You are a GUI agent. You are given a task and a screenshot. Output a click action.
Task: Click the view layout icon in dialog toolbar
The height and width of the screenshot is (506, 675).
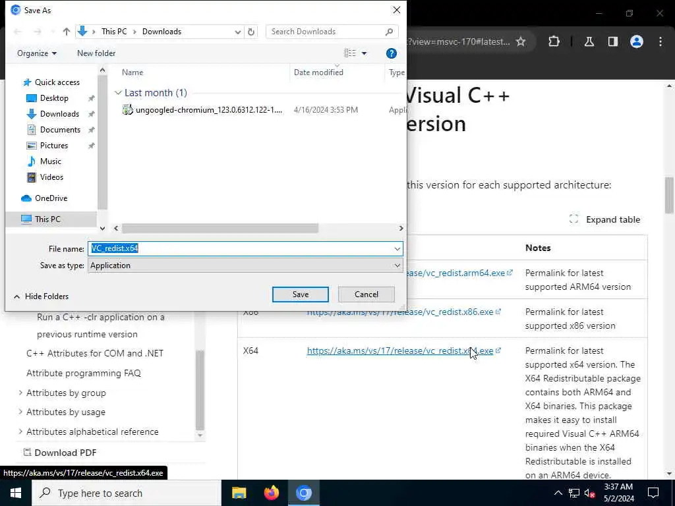click(350, 53)
